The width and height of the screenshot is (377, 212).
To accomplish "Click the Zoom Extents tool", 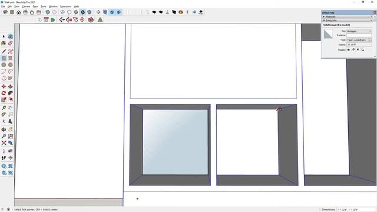I will tap(4, 143).
